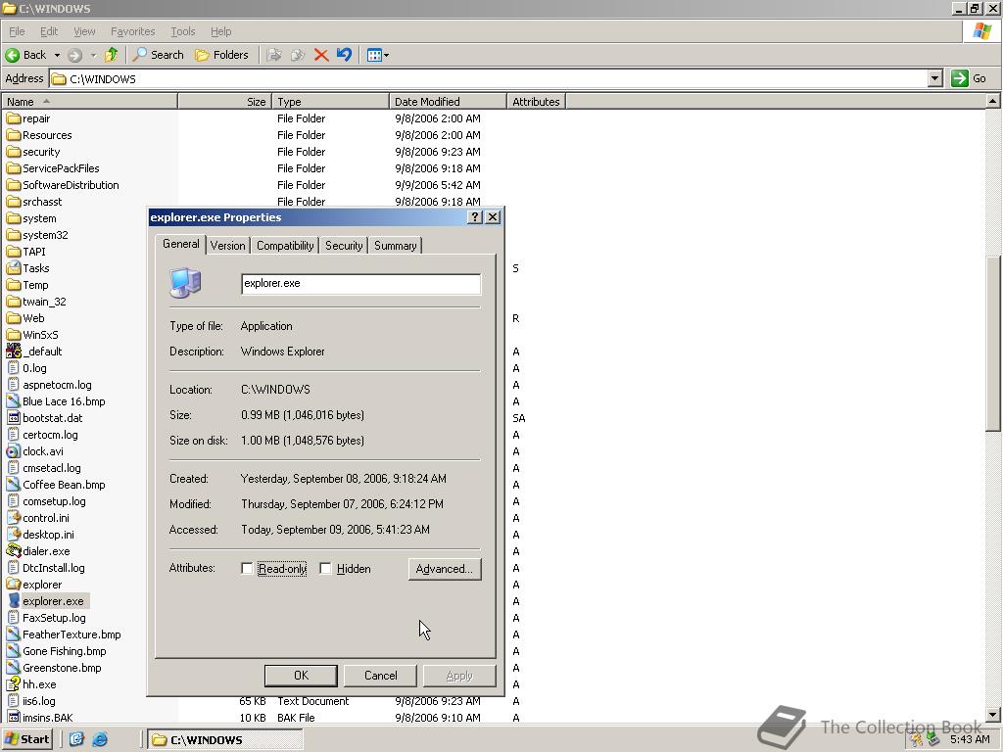The height and width of the screenshot is (752, 1003).
Task: Select the Web folder icon
Action: (x=14, y=318)
